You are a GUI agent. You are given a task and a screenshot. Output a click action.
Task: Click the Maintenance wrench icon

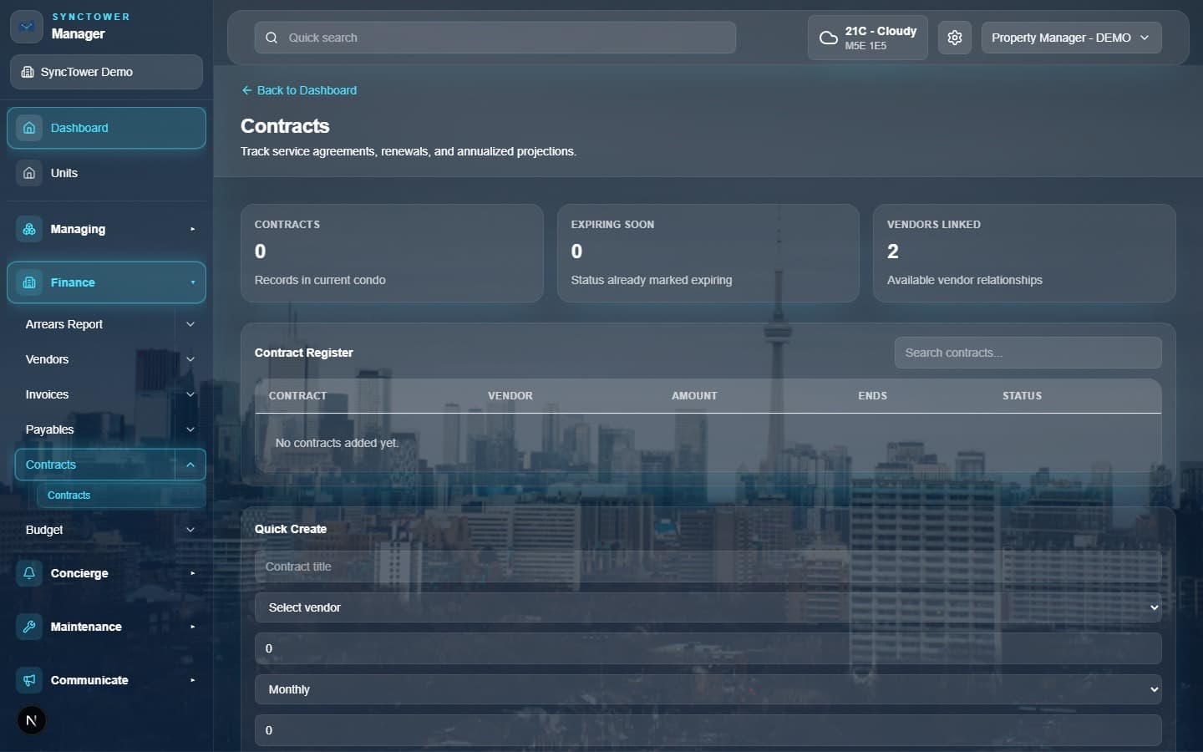[x=29, y=627]
